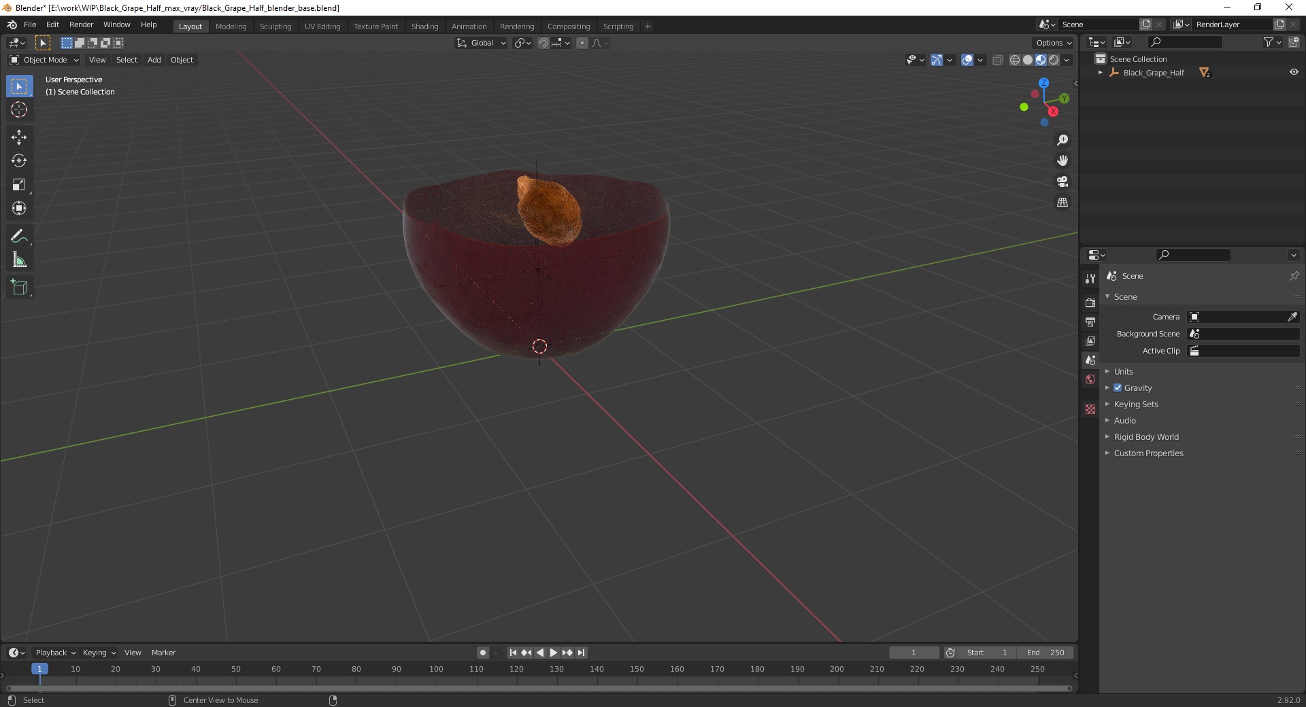Open Global transform orientation dropdown
1306x707 pixels.
click(x=482, y=43)
